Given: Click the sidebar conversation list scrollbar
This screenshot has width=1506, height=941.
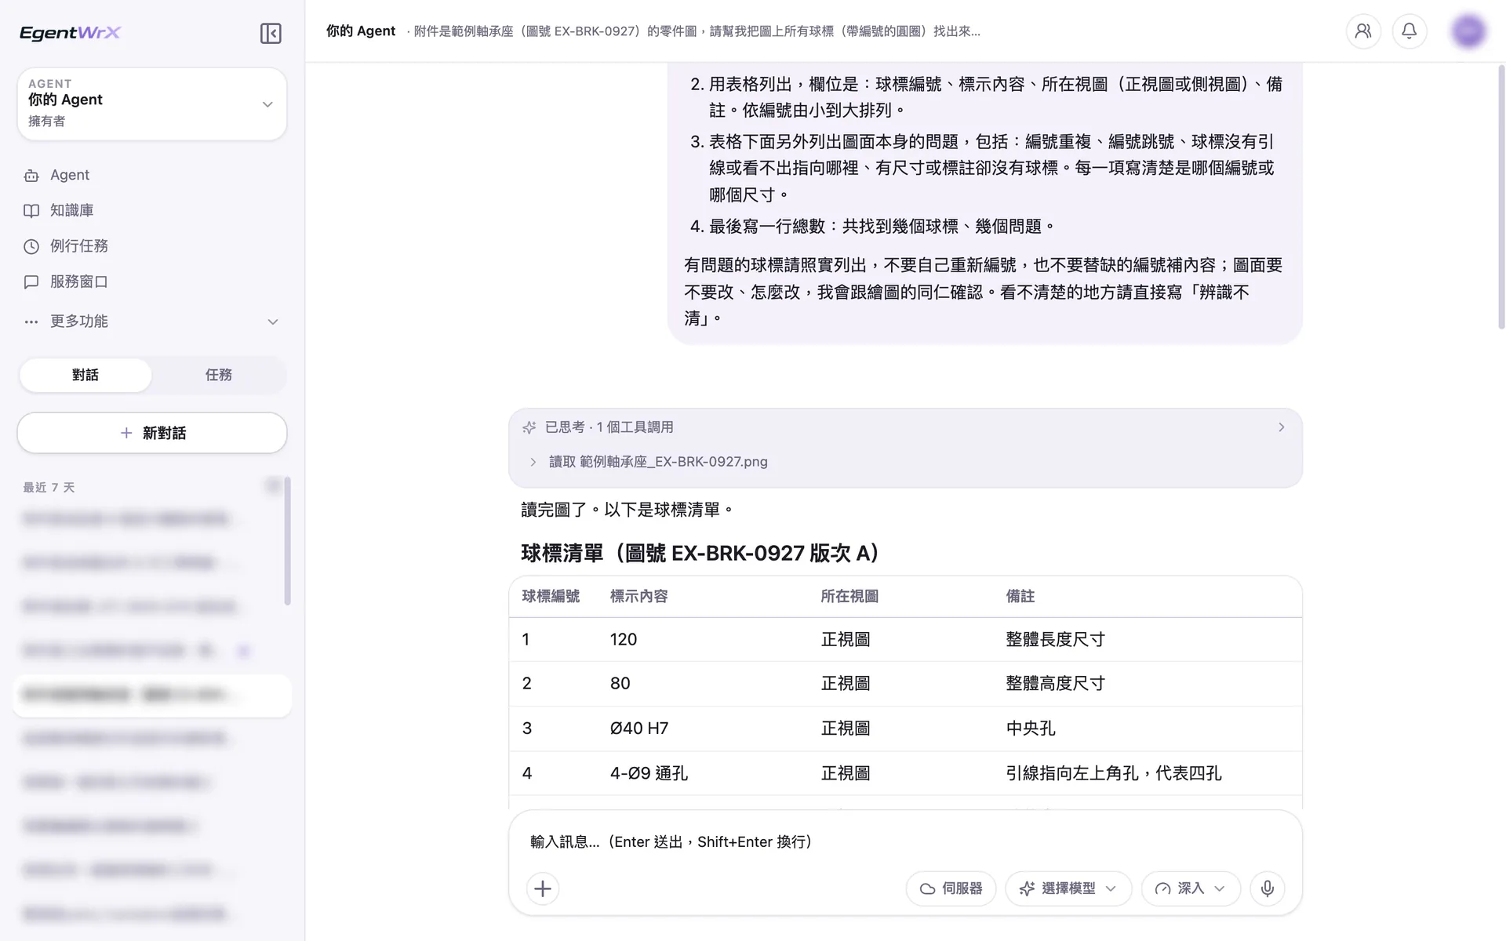Looking at the screenshot, I should click(287, 541).
